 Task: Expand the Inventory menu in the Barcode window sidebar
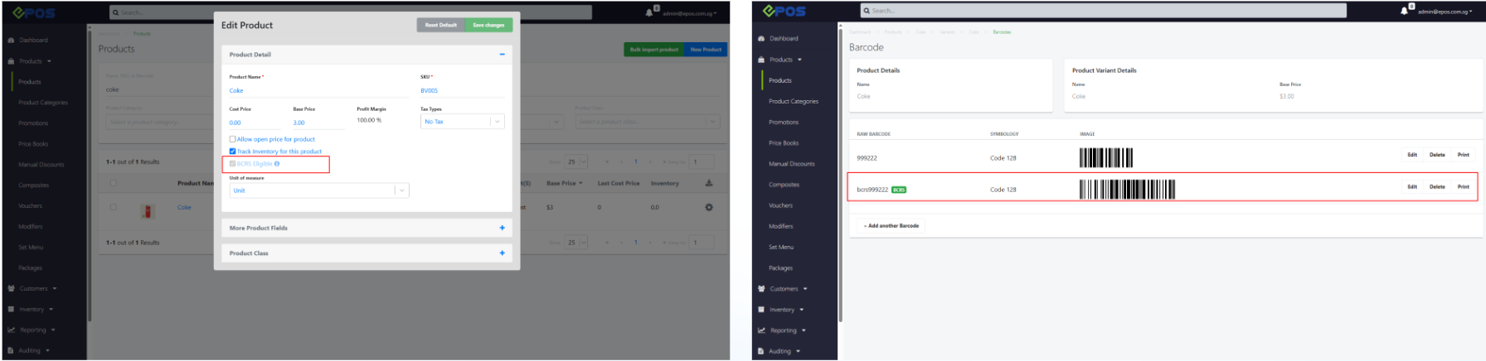(x=786, y=310)
